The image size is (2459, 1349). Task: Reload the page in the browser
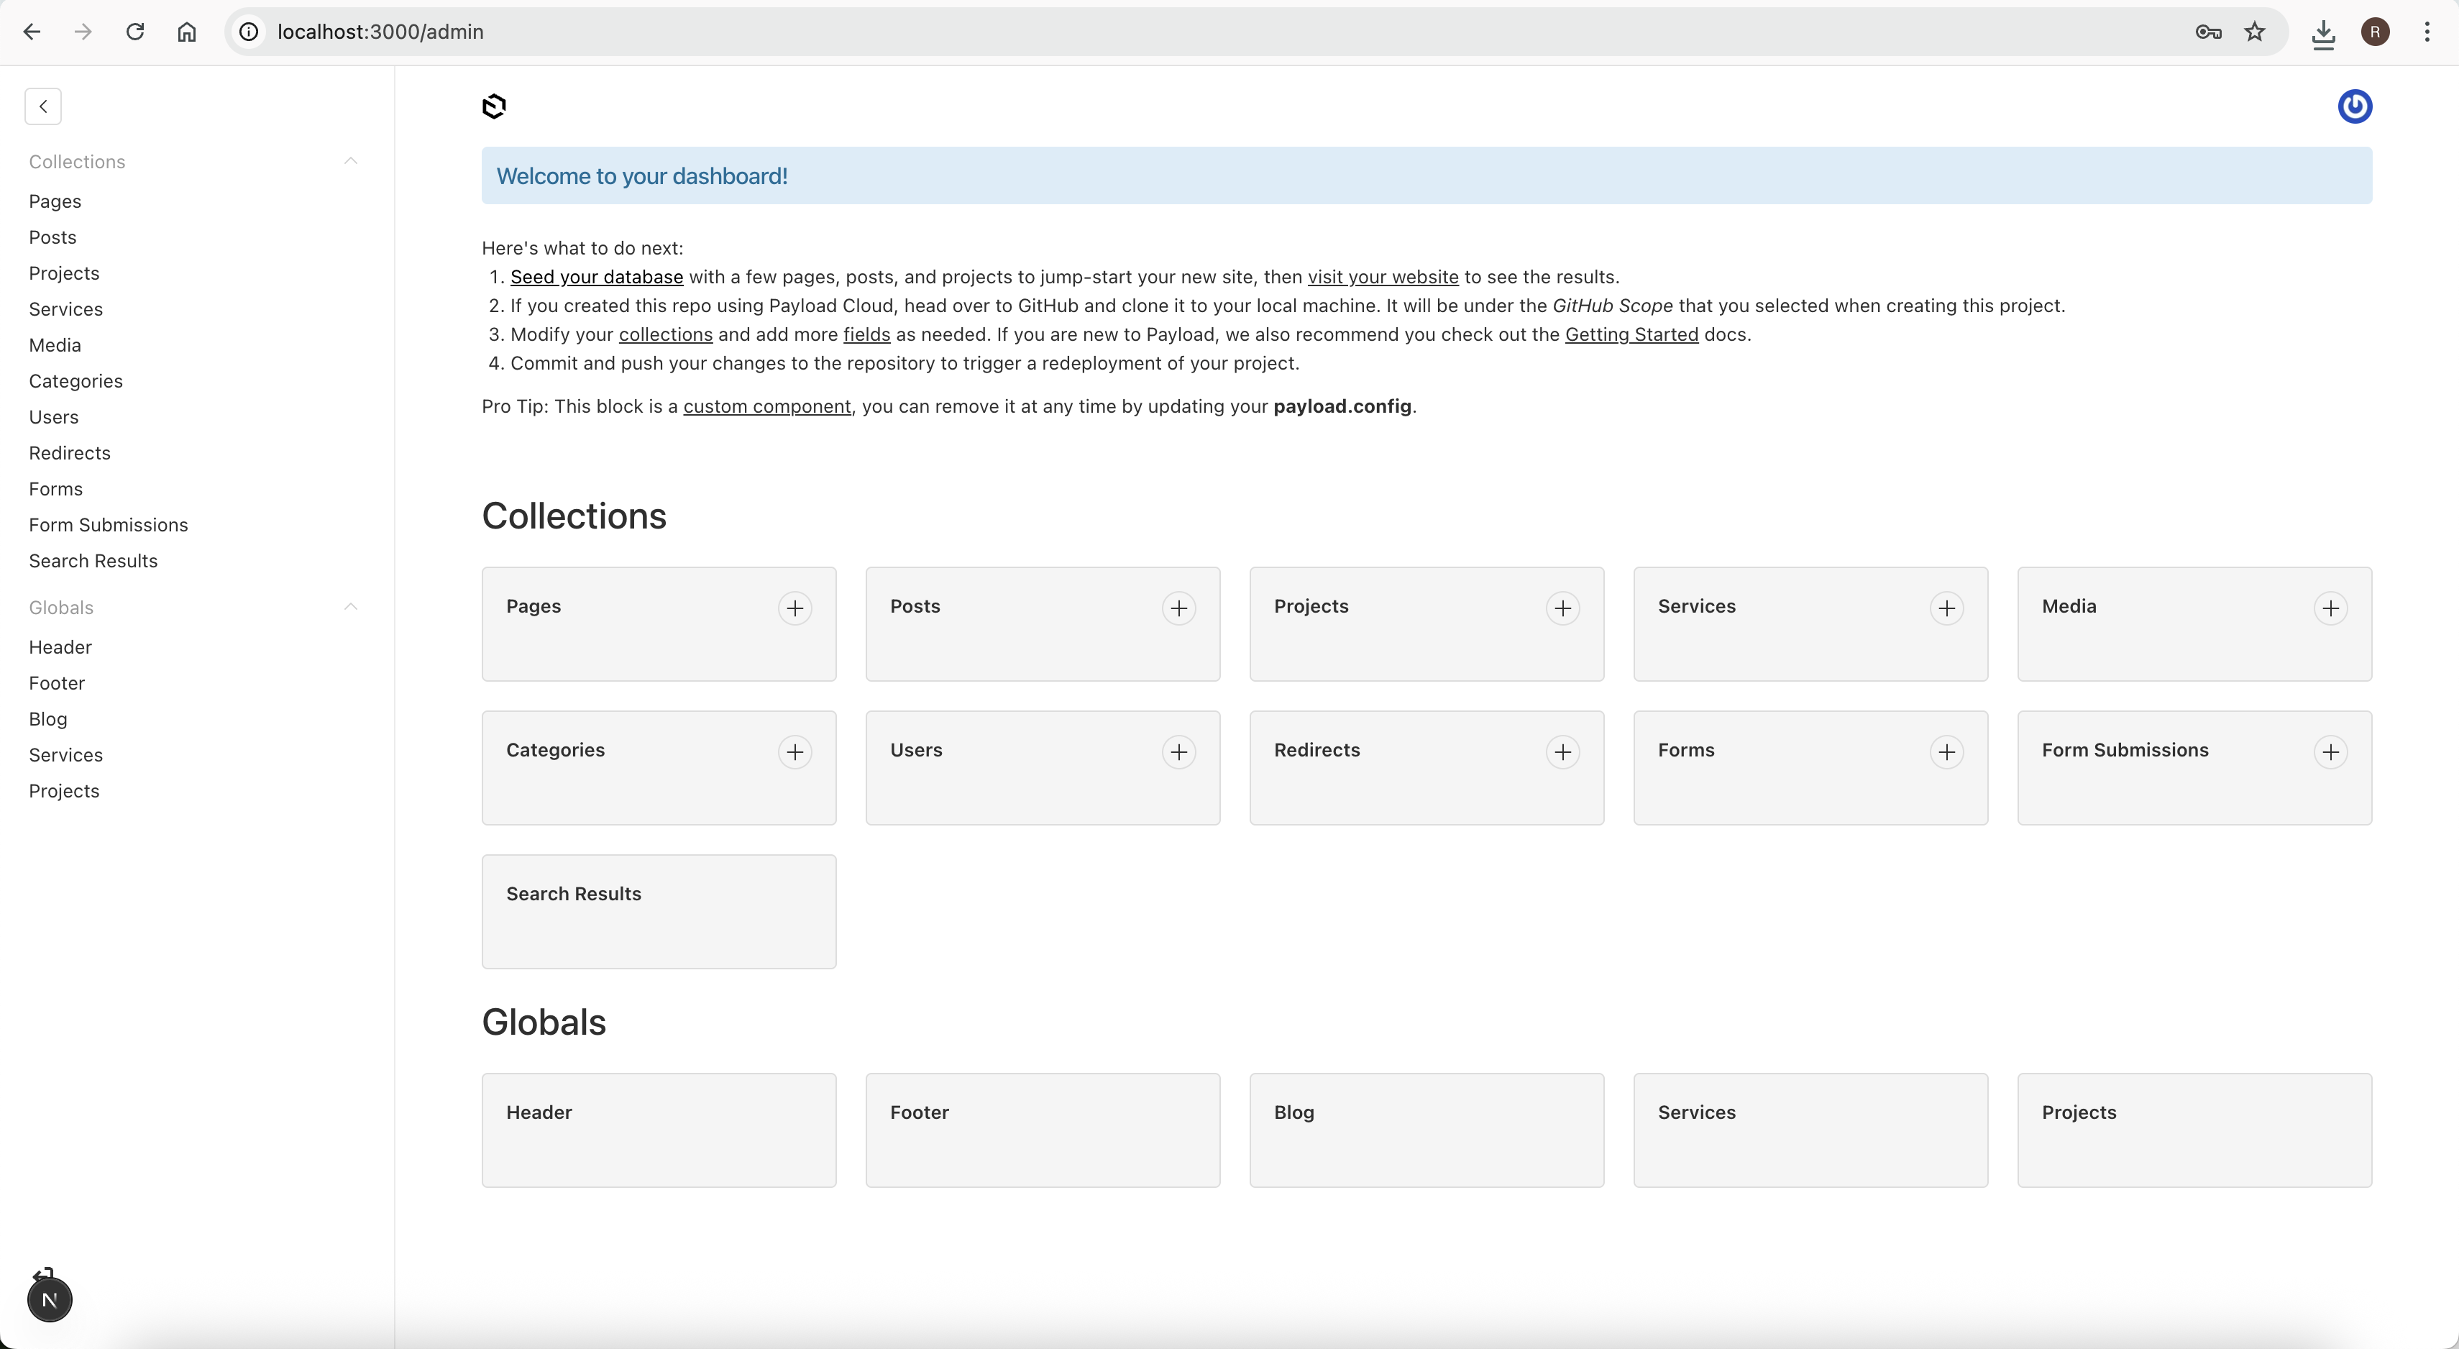pos(134,32)
